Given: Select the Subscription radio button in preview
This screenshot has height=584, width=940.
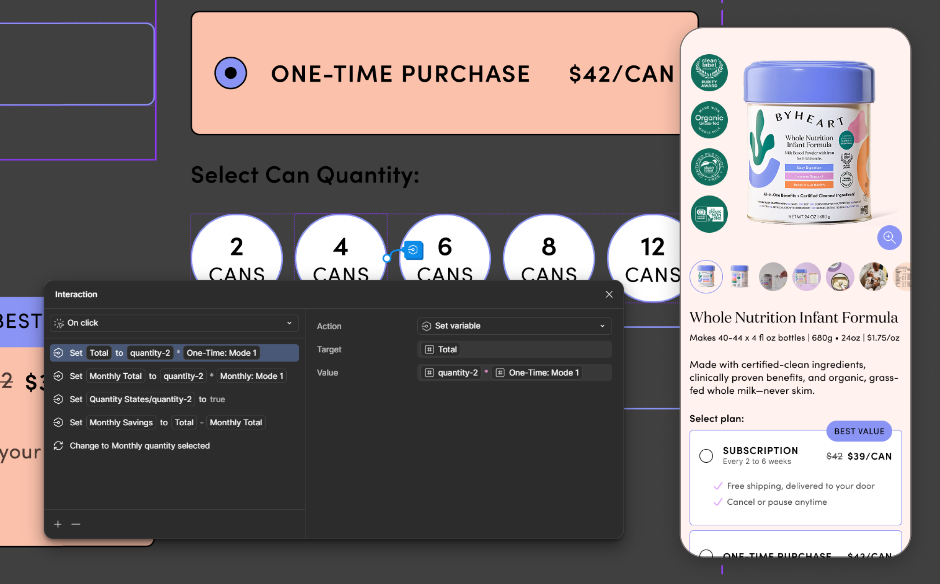Looking at the screenshot, I should pos(706,456).
